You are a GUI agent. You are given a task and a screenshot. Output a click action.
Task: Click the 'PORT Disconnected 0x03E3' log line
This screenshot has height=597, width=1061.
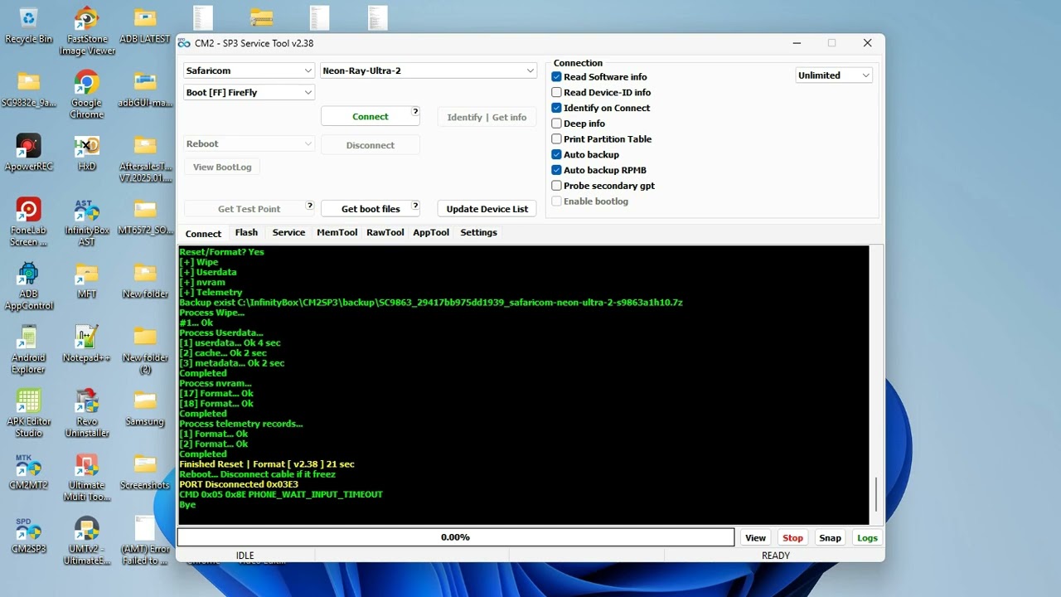(239, 484)
